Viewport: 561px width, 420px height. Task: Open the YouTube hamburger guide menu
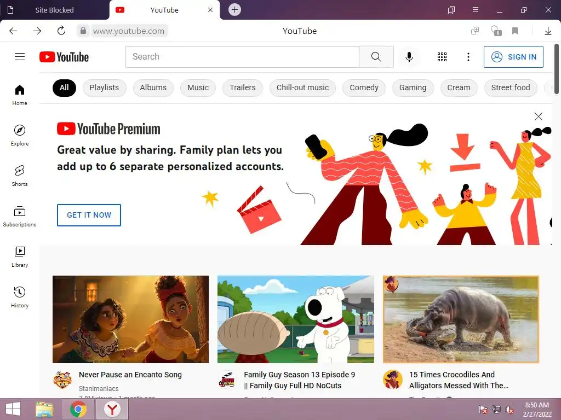[20, 57]
